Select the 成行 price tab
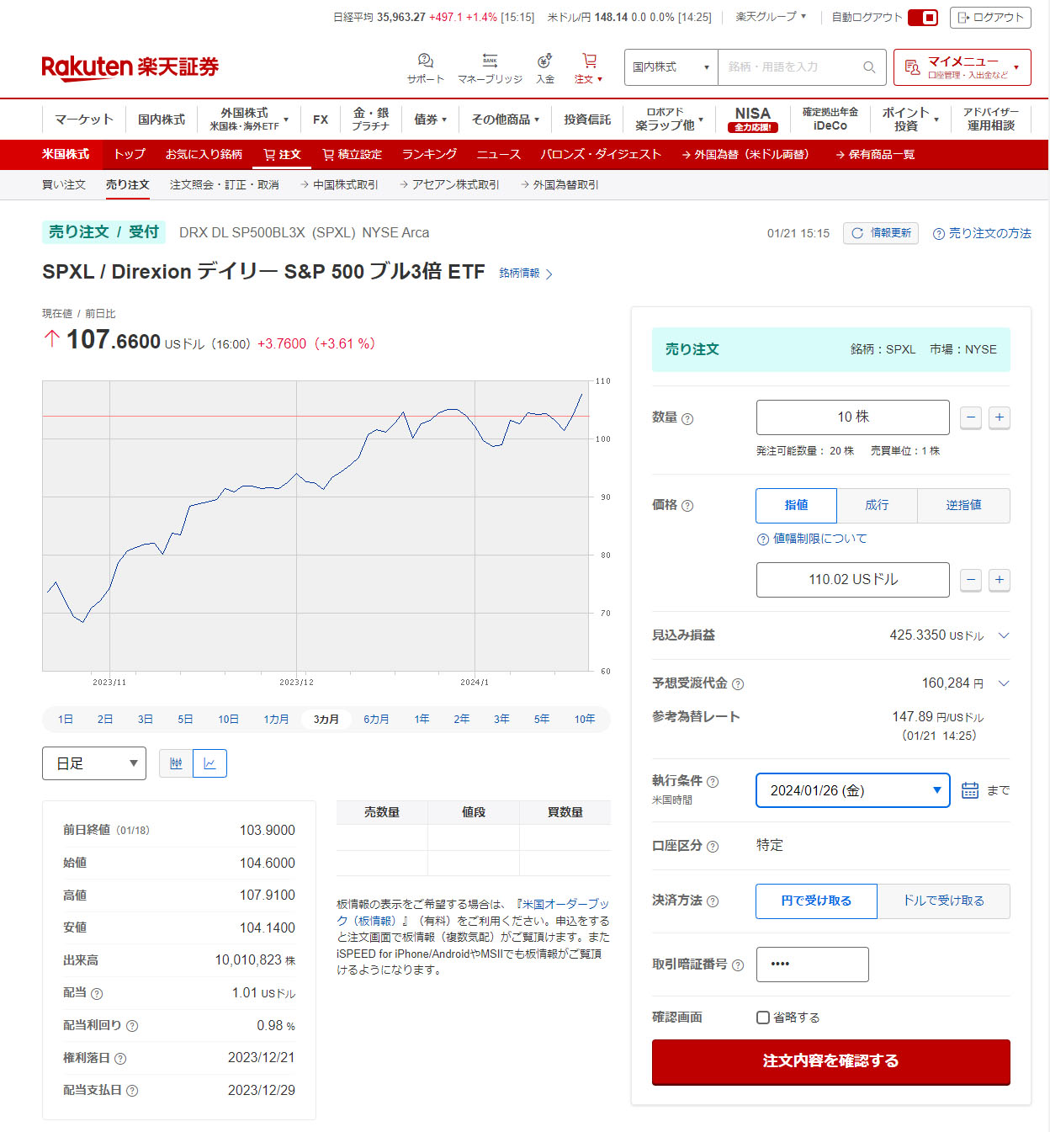1050x1132 pixels. tap(877, 505)
